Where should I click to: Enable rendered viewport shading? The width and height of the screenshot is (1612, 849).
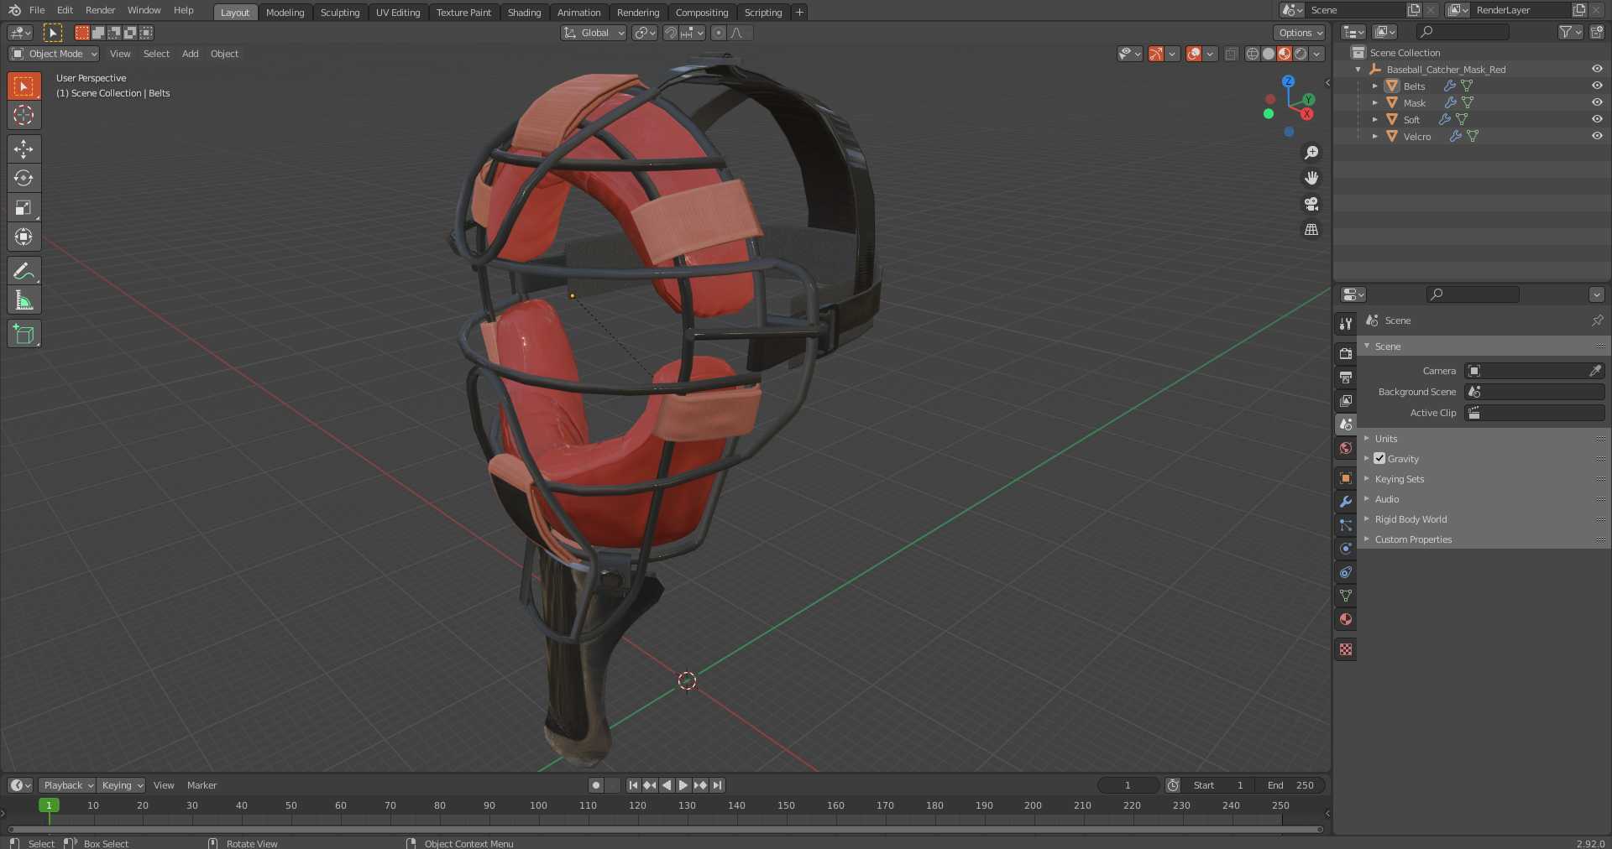pos(1301,54)
